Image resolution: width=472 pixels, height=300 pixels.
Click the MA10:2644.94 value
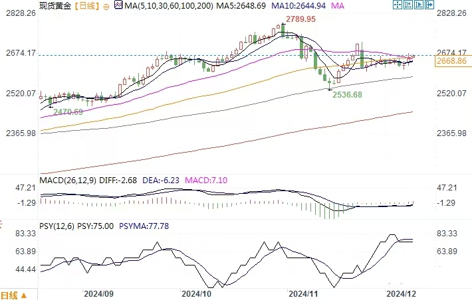pos(298,6)
